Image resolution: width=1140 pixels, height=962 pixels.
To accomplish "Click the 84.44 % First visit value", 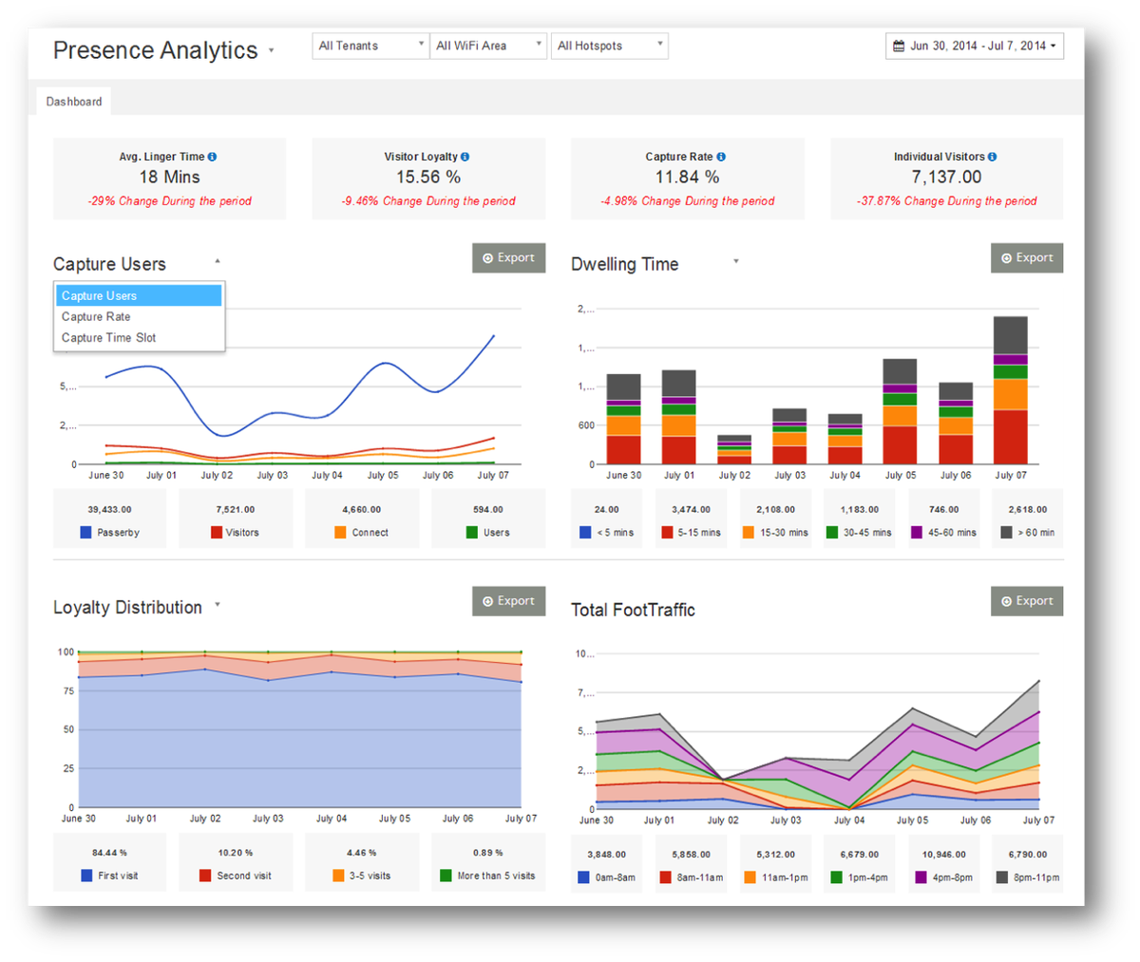I will pos(110,853).
